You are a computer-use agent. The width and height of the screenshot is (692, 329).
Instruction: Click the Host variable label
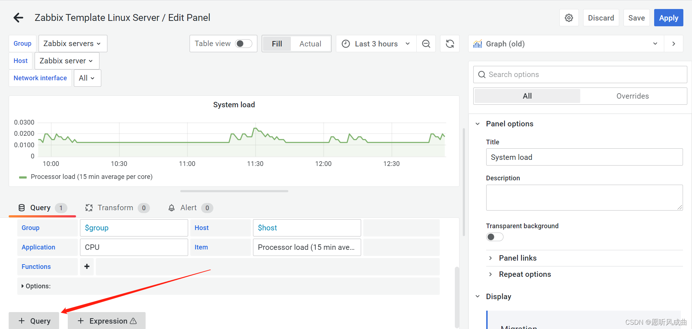21,61
